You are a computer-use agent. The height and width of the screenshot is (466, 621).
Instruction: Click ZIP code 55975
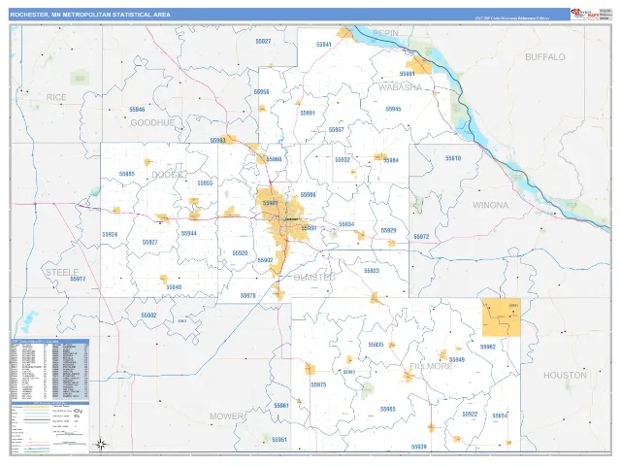tap(318, 384)
